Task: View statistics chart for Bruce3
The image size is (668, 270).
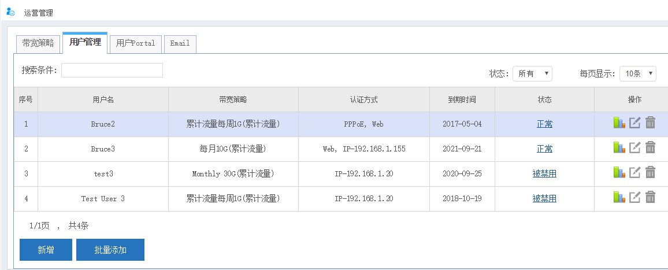Action: click(x=619, y=148)
